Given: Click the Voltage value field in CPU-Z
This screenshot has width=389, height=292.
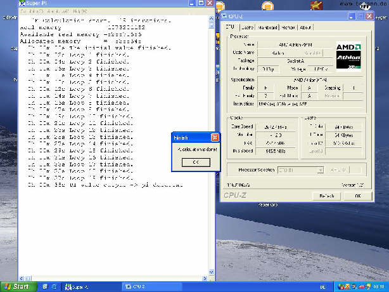Looking at the screenshot, I should tap(321, 69).
